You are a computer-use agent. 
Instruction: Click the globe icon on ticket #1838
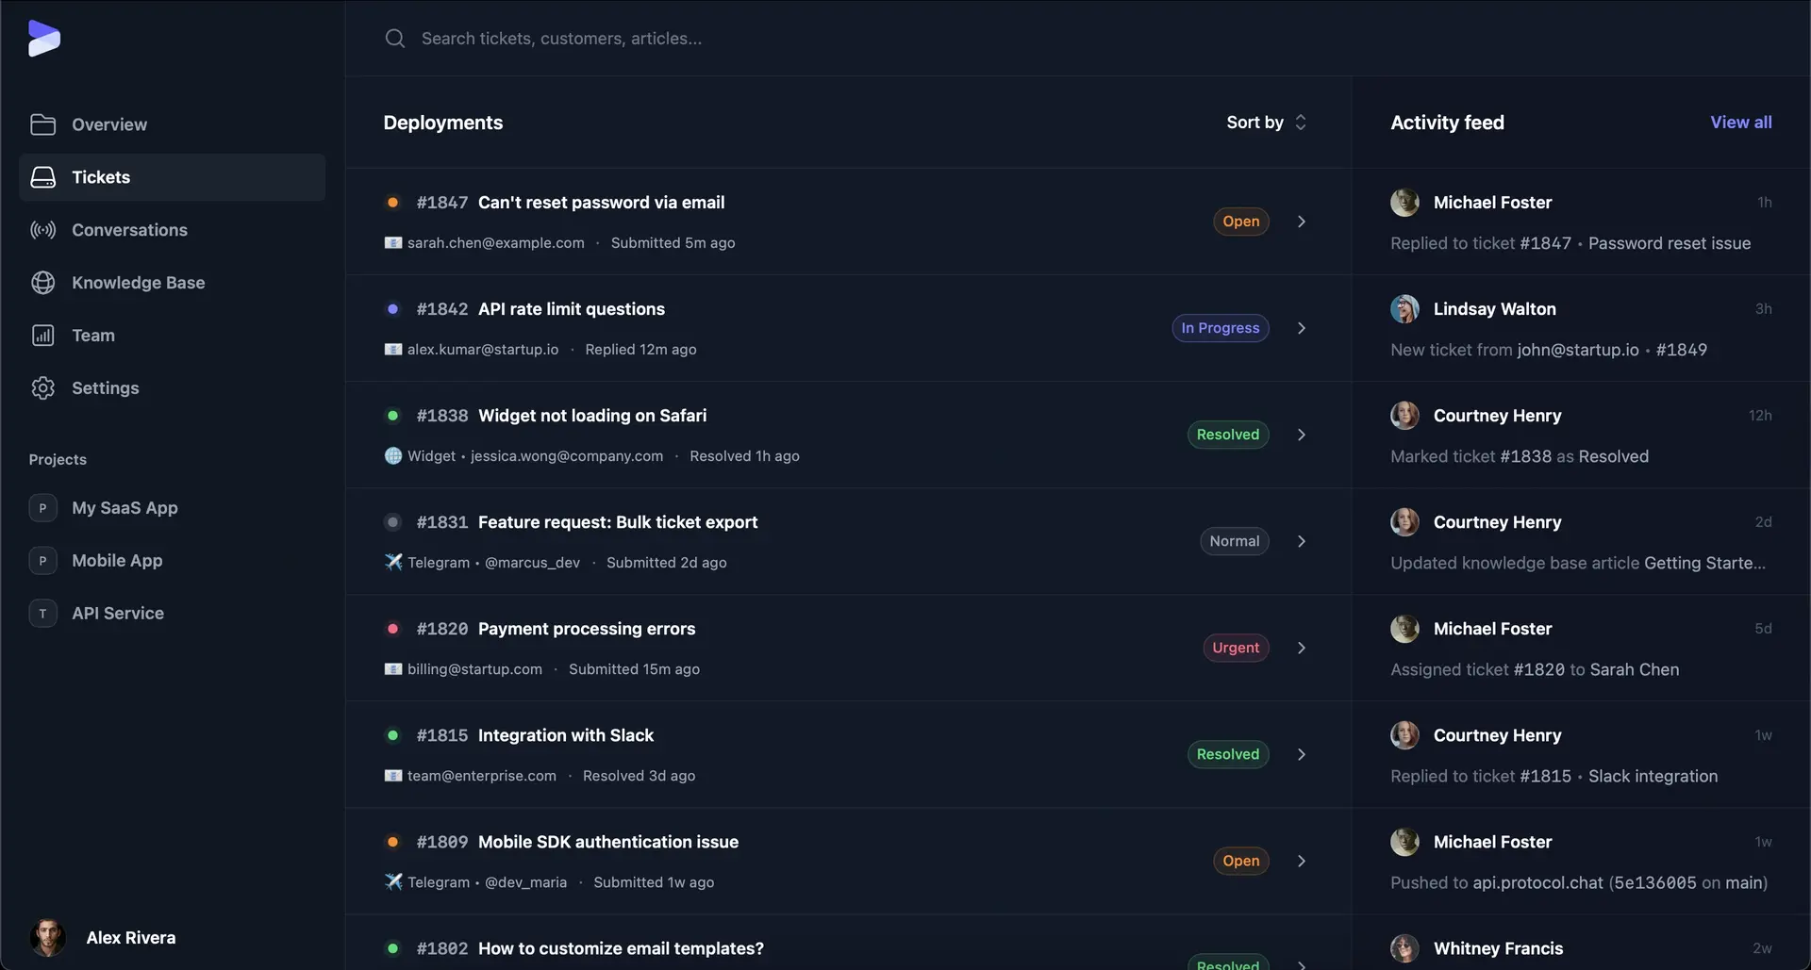(393, 455)
